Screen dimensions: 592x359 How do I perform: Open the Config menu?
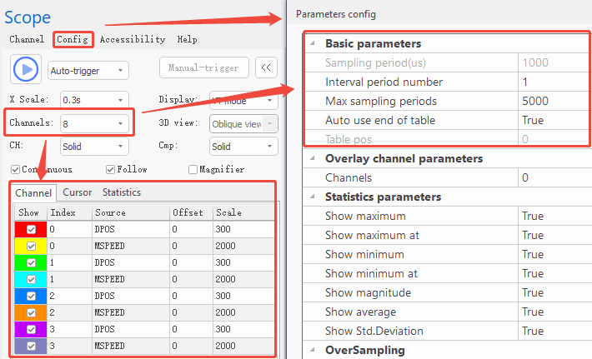pos(72,39)
